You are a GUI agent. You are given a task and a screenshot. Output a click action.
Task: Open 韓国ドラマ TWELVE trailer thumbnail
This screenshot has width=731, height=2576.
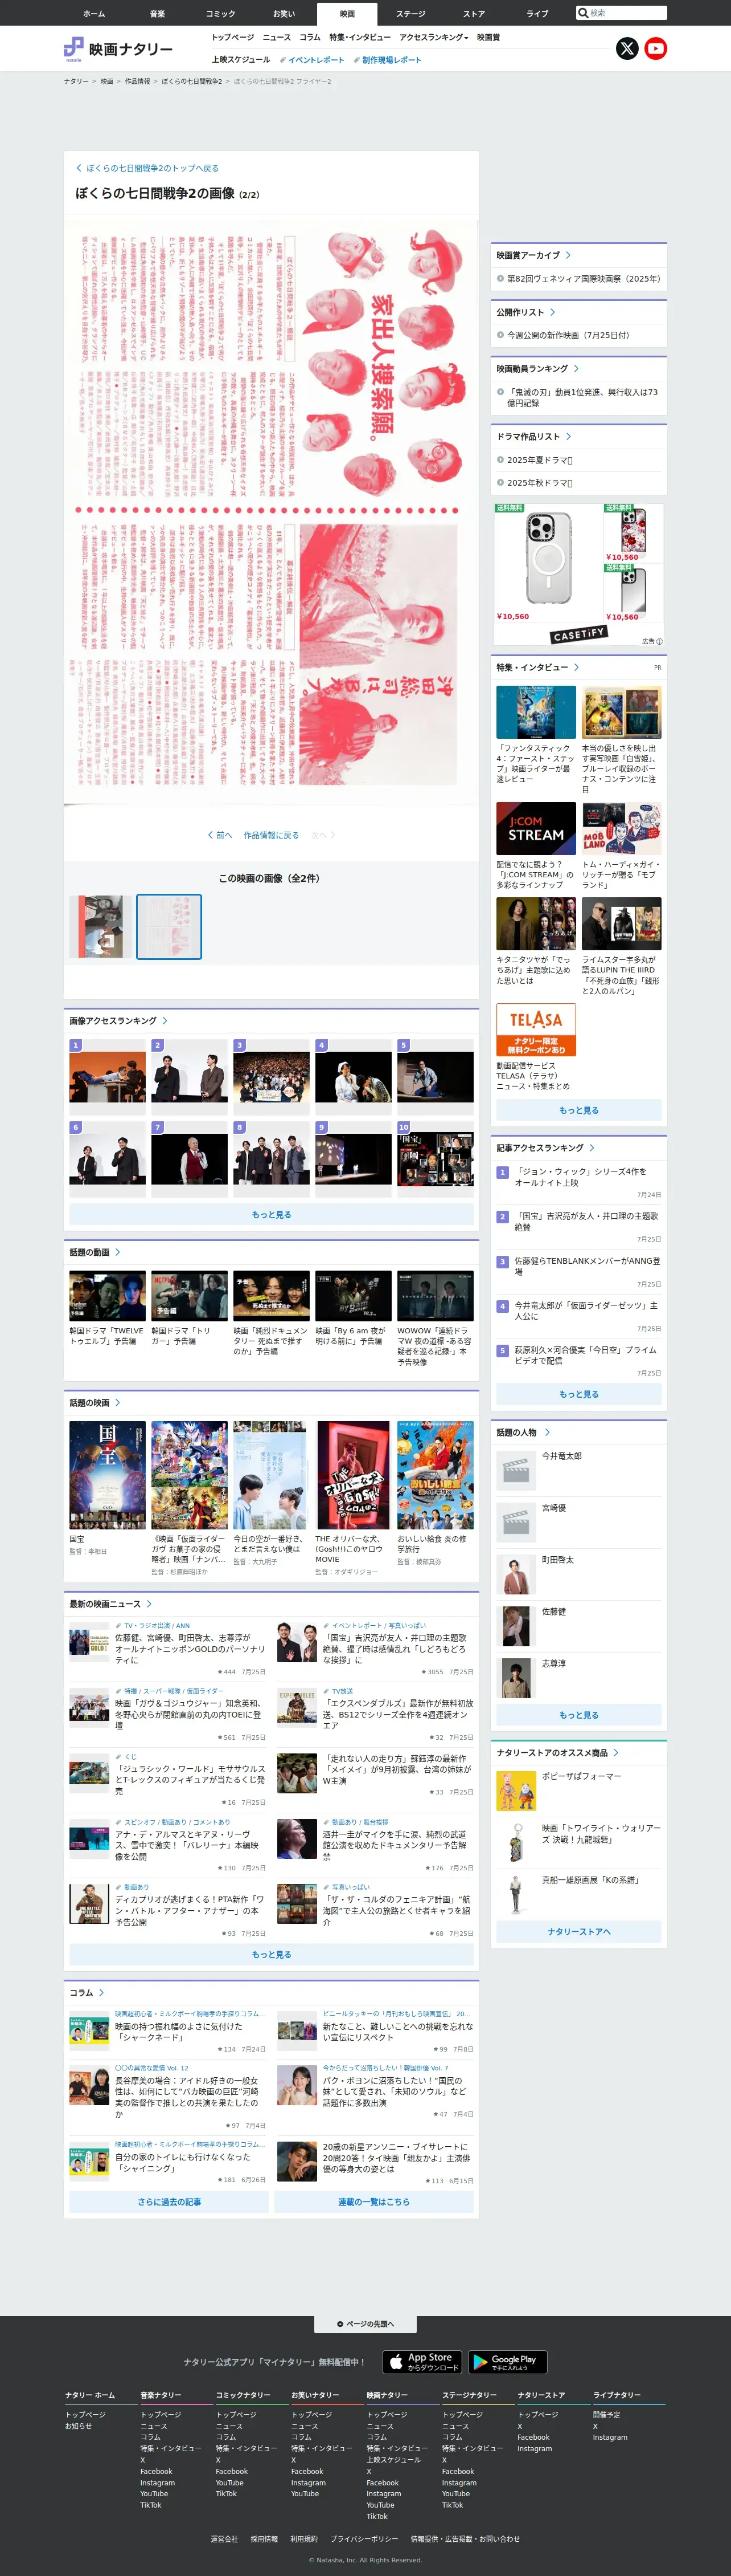[x=107, y=1296]
